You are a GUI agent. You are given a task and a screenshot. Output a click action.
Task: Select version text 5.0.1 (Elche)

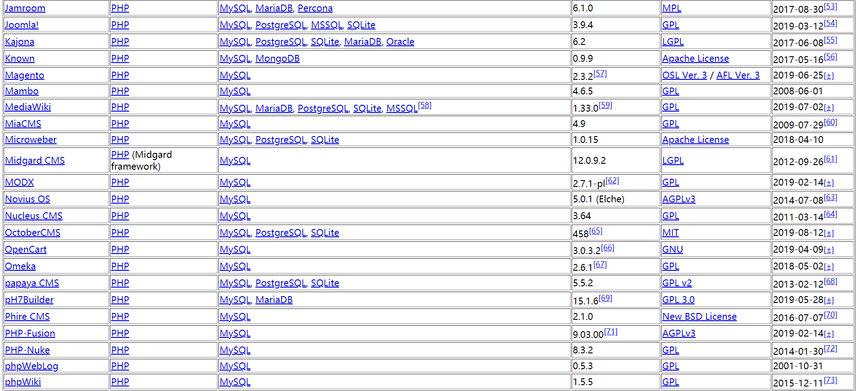click(598, 199)
